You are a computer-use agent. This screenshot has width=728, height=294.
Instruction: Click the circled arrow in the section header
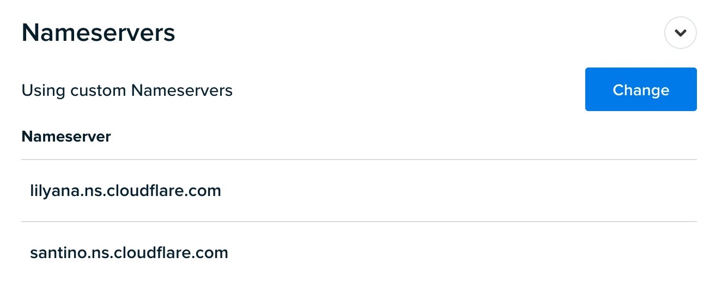[680, 33]
